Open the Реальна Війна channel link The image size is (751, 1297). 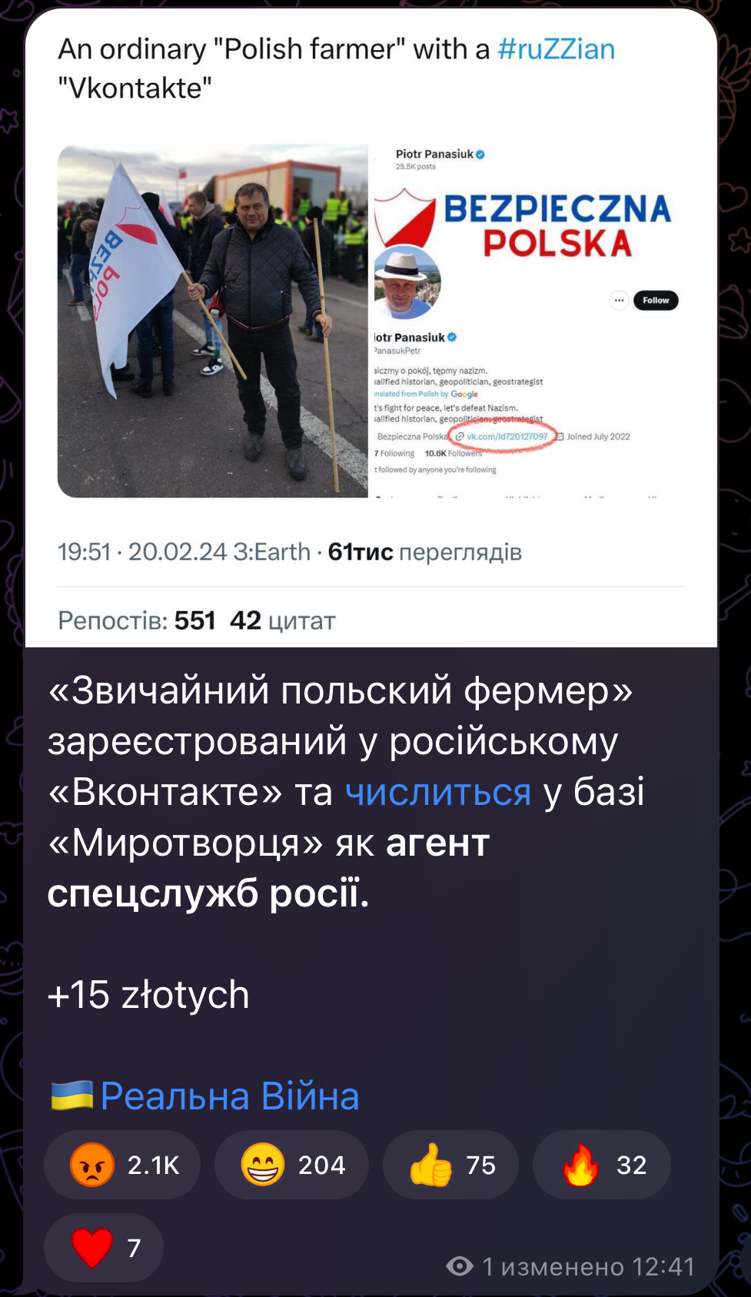(230, 1096)
